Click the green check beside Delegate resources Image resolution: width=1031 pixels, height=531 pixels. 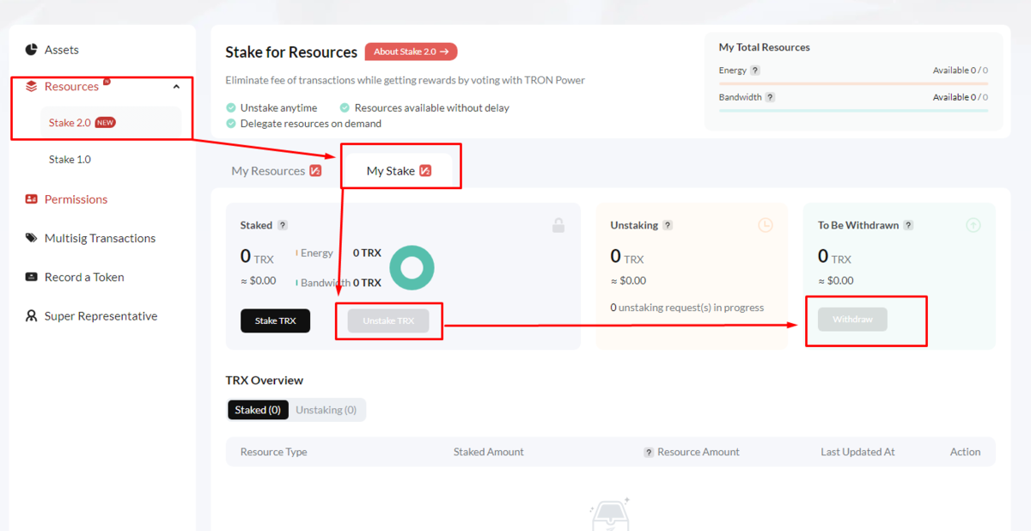pyautogui.click(x=231, y=124)
